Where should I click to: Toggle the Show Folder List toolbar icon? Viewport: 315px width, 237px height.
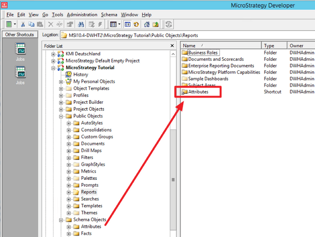pos(128,24)
